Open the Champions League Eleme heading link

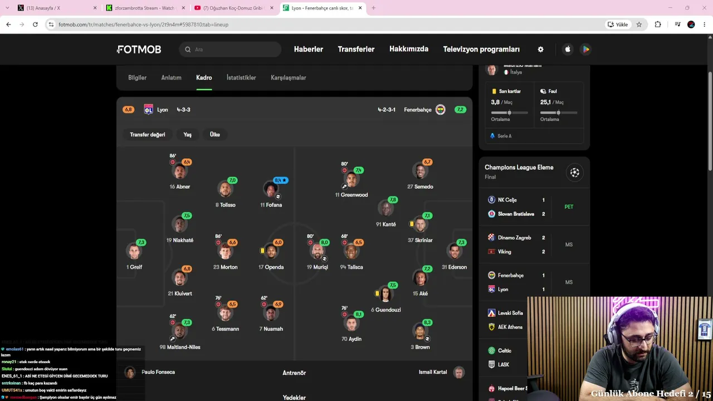[x=519, y=168]
